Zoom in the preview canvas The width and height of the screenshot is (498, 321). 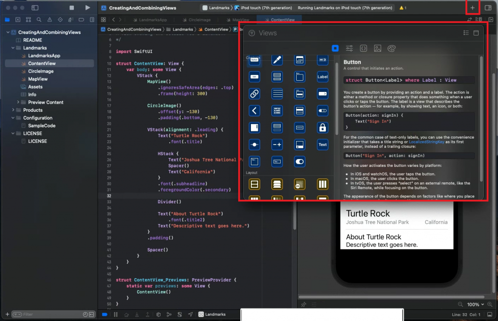point(490,304)
